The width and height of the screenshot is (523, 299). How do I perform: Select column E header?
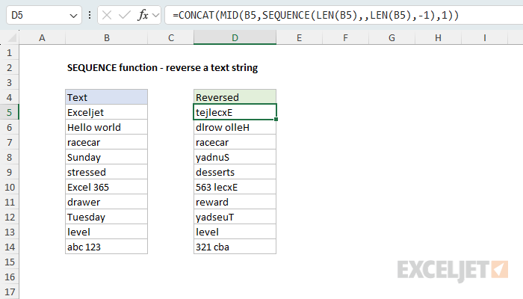tap(299, 37)
